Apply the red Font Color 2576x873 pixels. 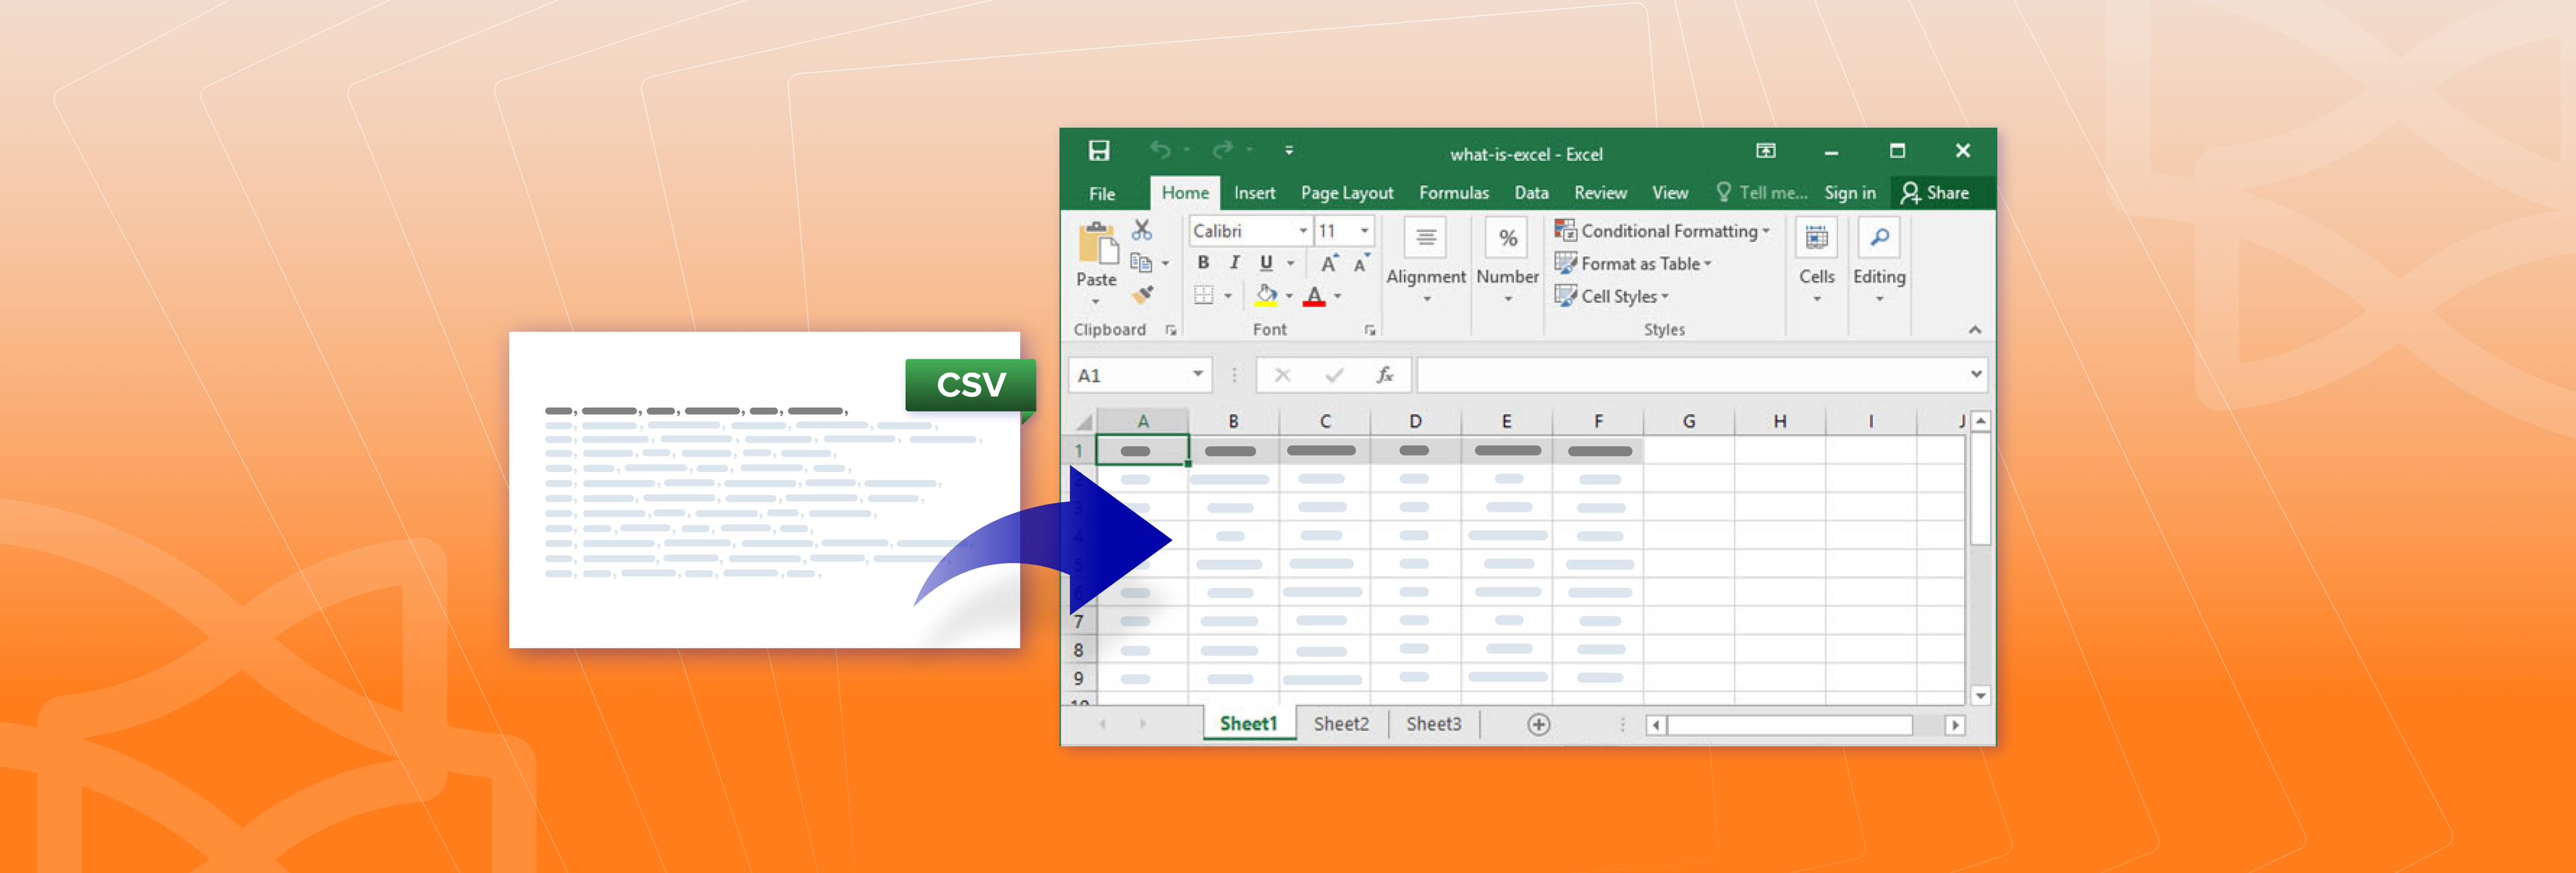1314,296
